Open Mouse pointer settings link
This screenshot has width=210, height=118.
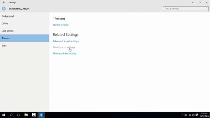click(65, 53)
